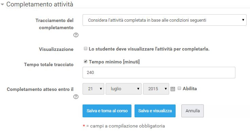
Task: Click the Tempo totale tracciato label
Action: point(49,64)
